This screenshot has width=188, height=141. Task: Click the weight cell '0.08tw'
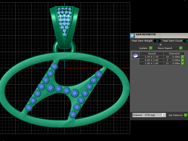pyautogui.click(x=176, y=63)
